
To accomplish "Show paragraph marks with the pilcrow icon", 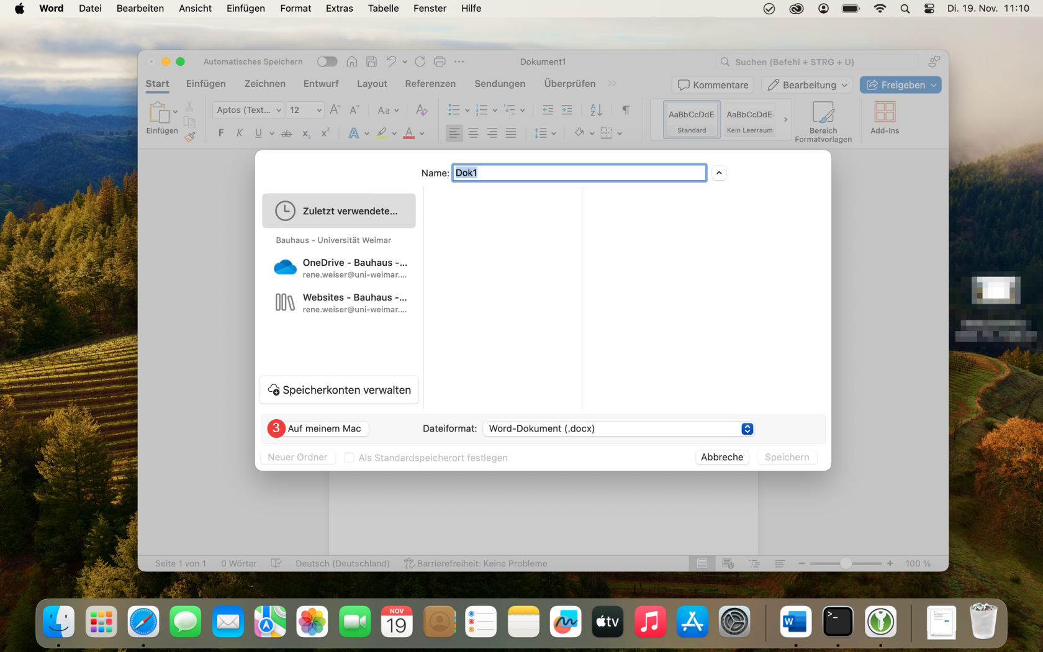I will tap(626, 110).
